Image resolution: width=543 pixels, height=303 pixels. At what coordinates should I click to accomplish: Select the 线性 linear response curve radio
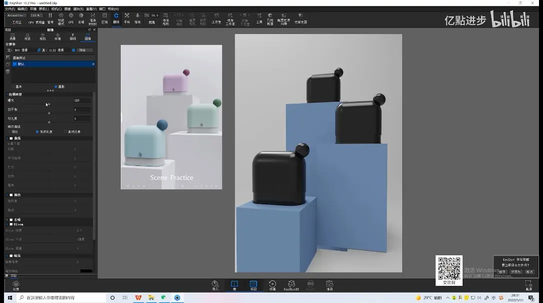coord(9,132)
